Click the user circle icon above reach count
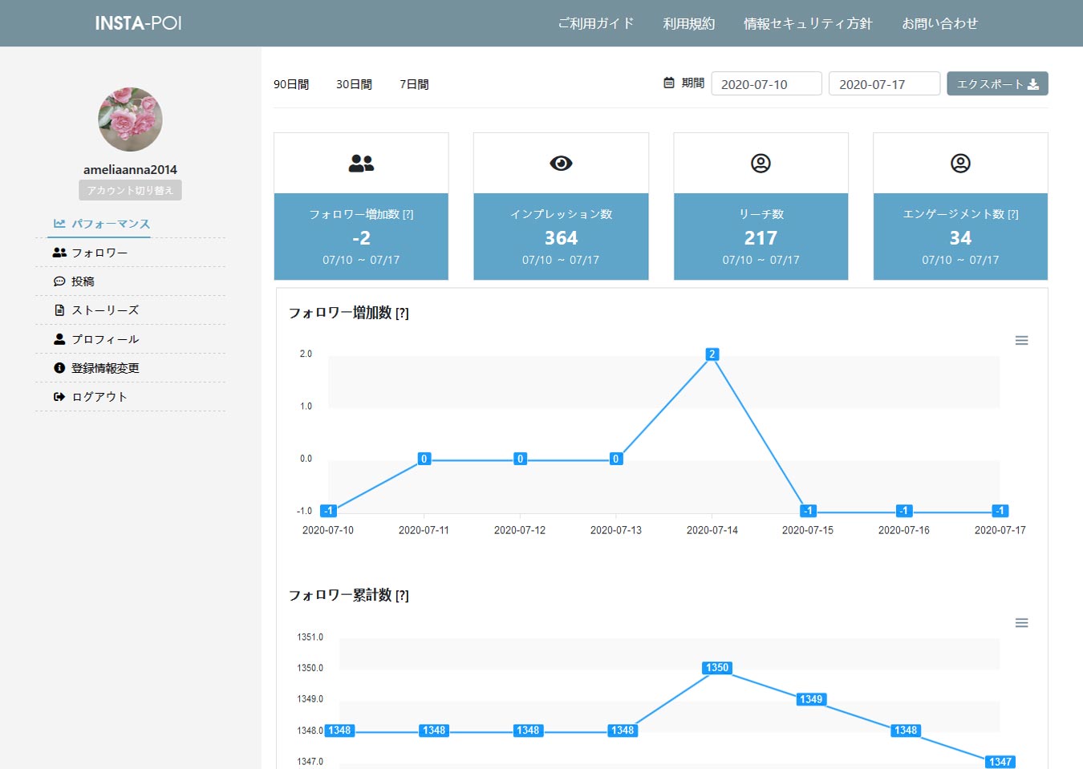 [x=761, y=164]
